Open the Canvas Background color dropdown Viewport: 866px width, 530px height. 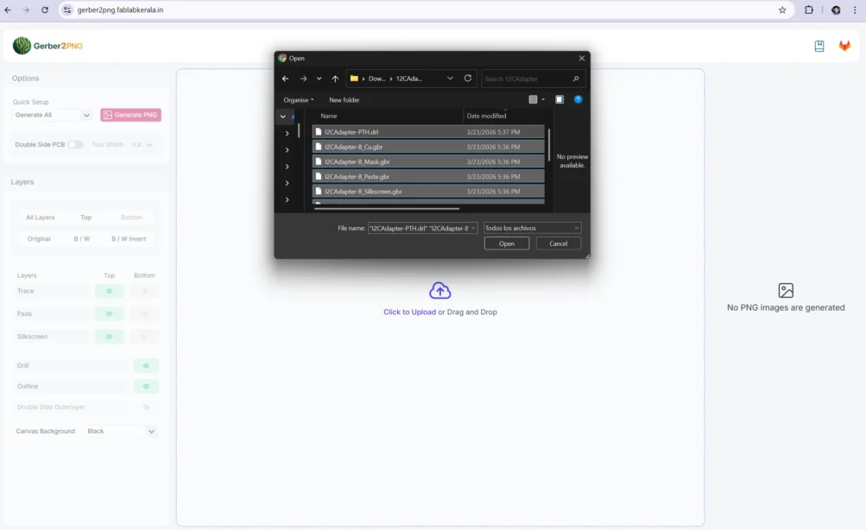pyautogui.click(x=120, y=431)
